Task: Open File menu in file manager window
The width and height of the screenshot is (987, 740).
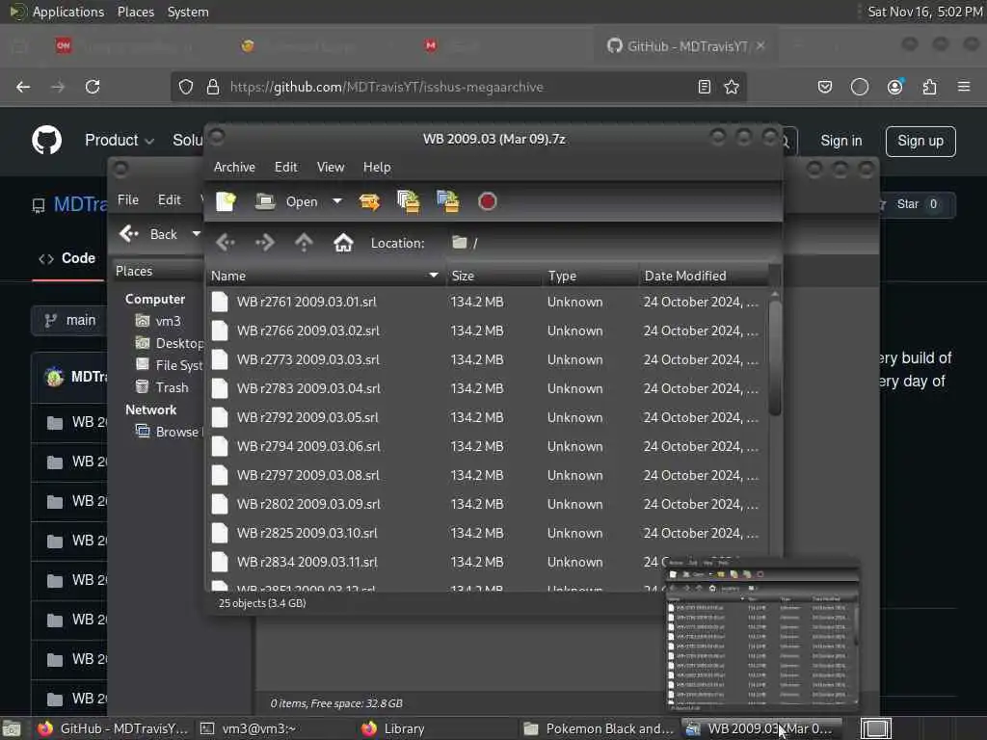Action: [x=128, y=199]
